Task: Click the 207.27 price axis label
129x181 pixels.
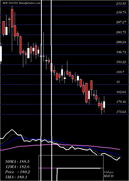Action: point(121,22)
